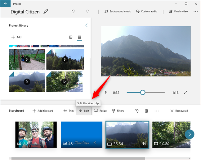201x160 pixels.
Task: Select the three cyclists photo clip
Action: pyautogui.click(x=36, y=135)
